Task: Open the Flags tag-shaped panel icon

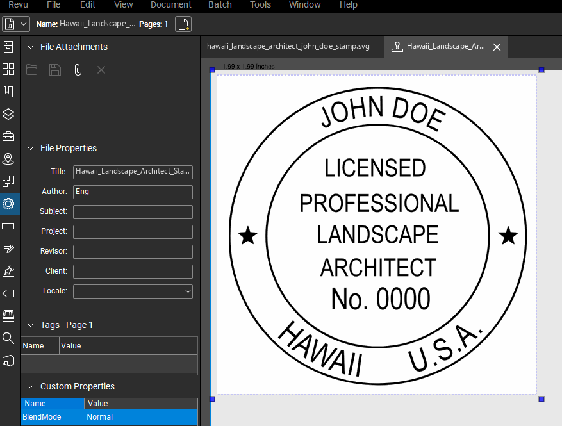Action: pyautogui.click(x=8, y=293)
